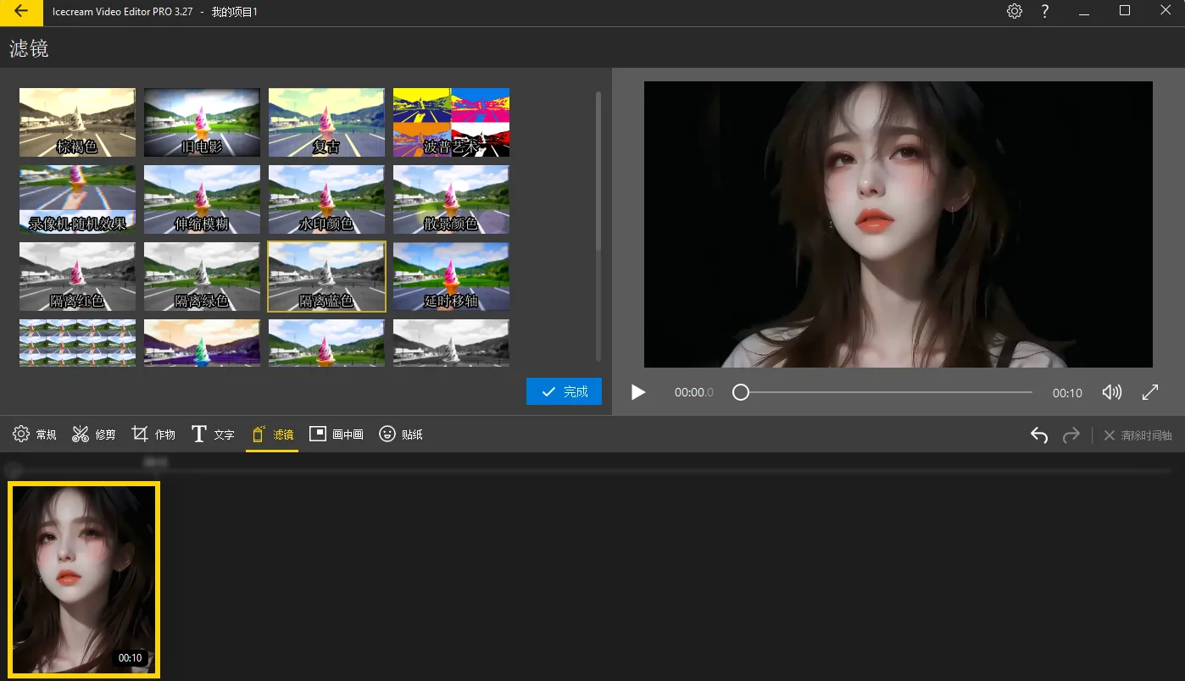This screenshot has width=1185, height=681.
Task: Pick the 录像机随机效果 VCR filter
Action: point(77,200)
